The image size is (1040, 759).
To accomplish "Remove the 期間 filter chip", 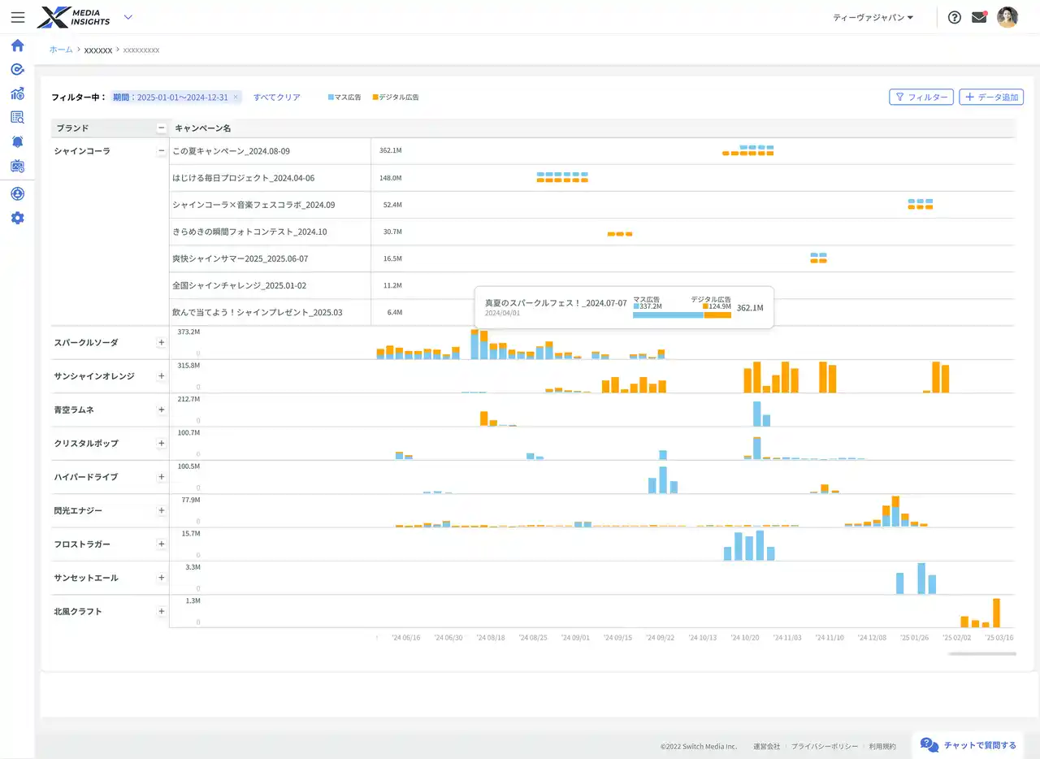I will [236, 98].
